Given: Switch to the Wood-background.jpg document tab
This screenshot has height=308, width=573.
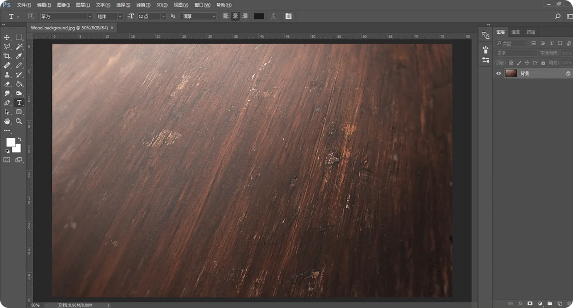Looking at the screenshot, I should (x=70, y=28).
